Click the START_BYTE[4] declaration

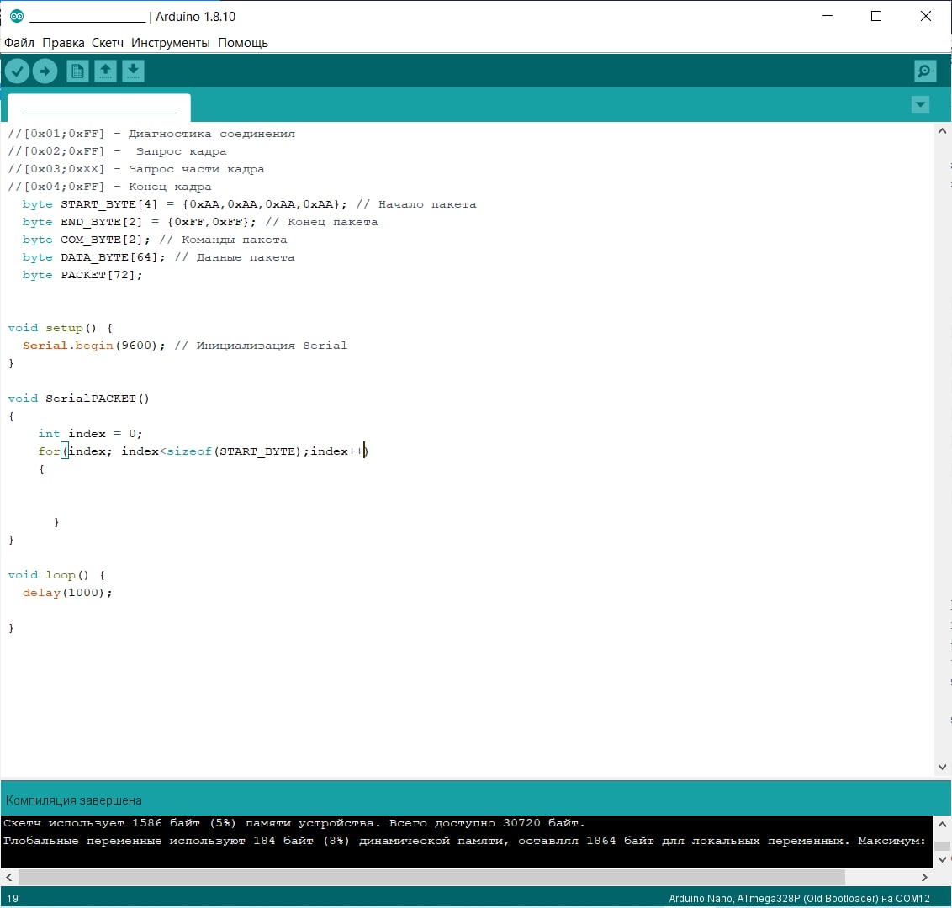(x=184, y=204)
